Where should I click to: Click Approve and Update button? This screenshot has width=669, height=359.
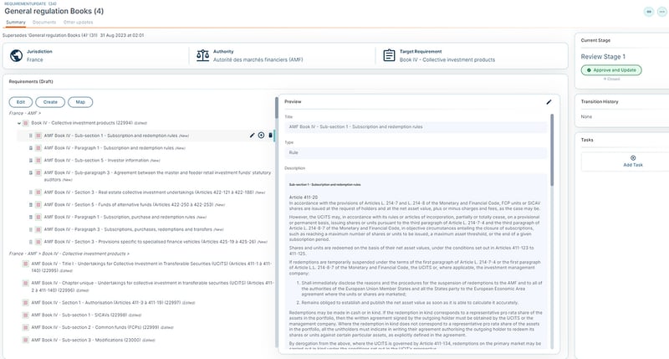pyautogui.click(x=611, y=70)
